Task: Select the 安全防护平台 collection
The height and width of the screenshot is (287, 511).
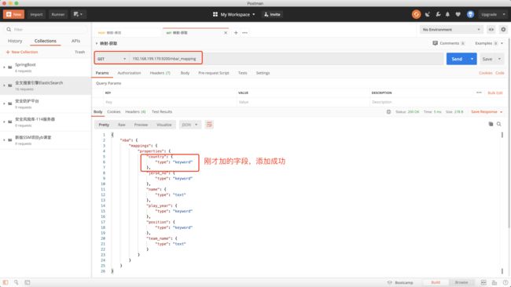Action: tap(46, 104)
